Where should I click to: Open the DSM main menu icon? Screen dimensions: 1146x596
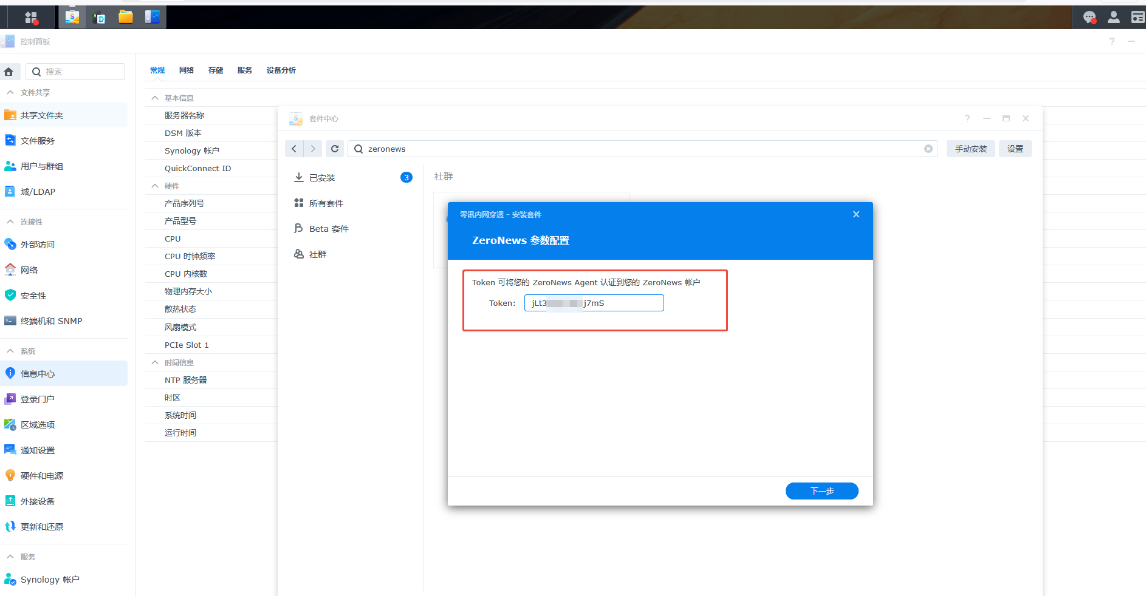coord(31,18)
